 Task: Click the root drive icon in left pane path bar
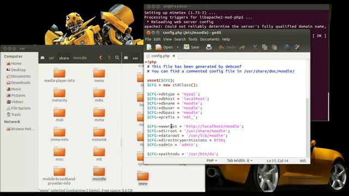click(43, 58)
